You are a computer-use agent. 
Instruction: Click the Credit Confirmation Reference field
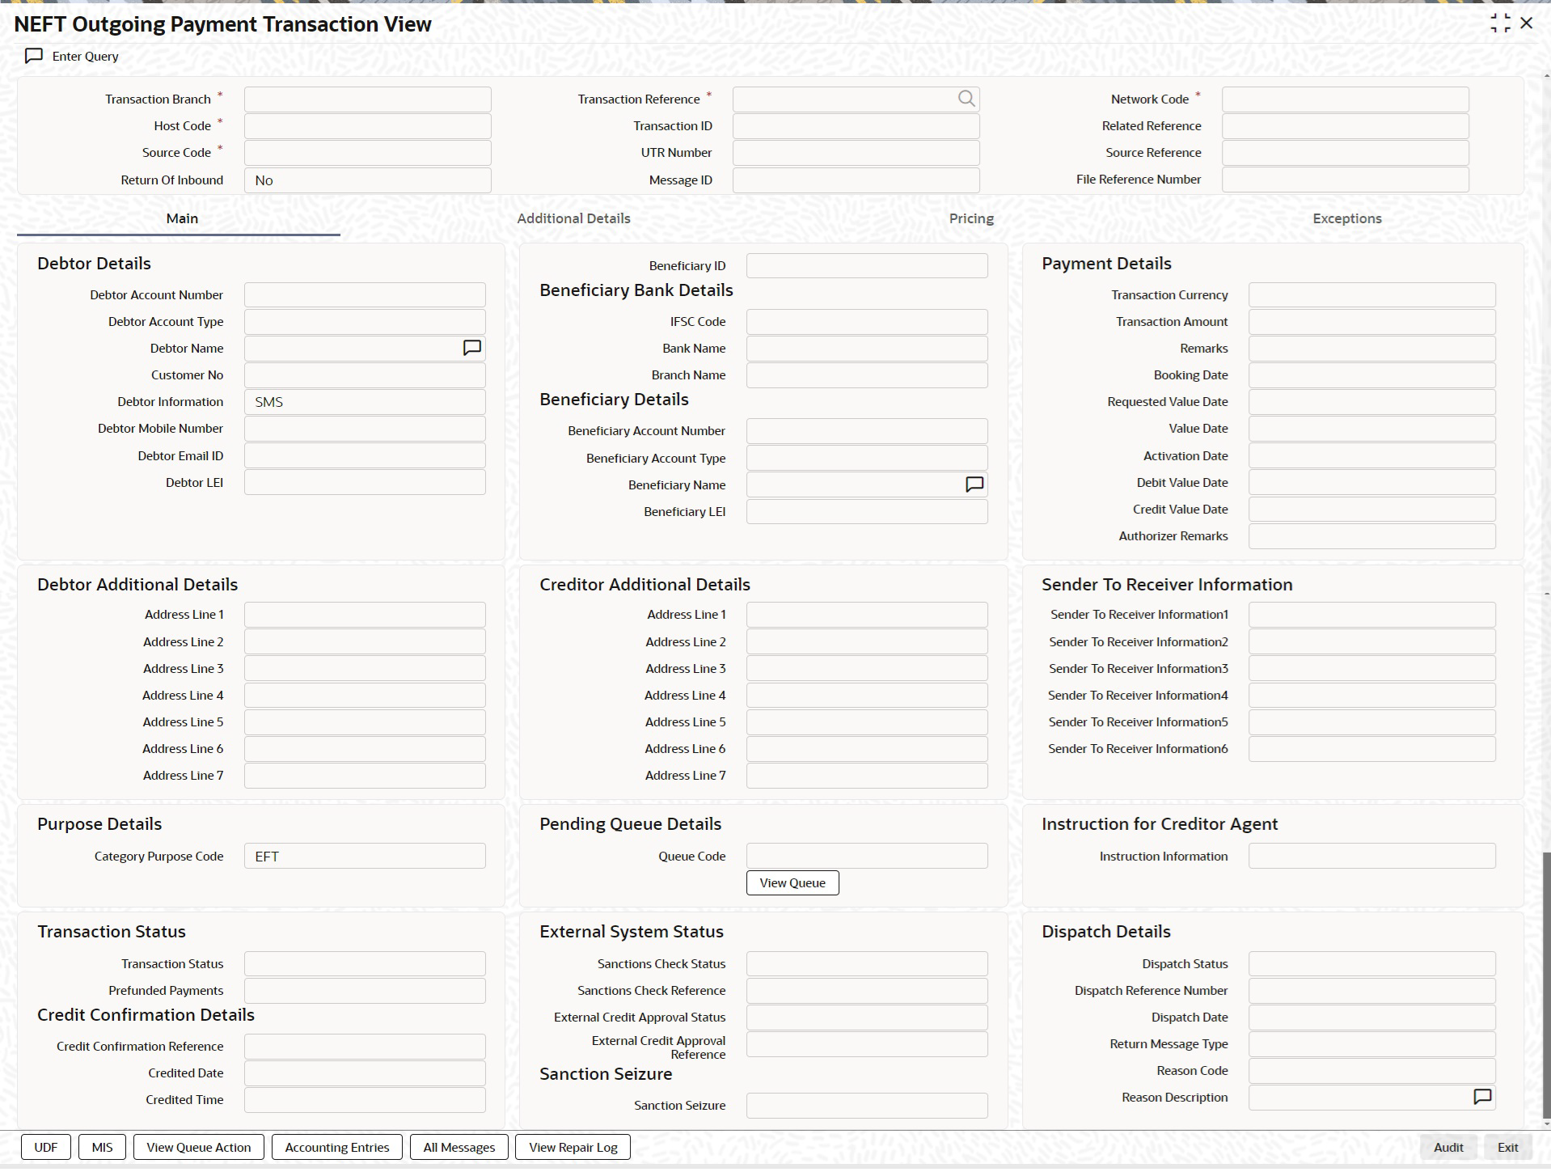click(x=365, y=1046)
